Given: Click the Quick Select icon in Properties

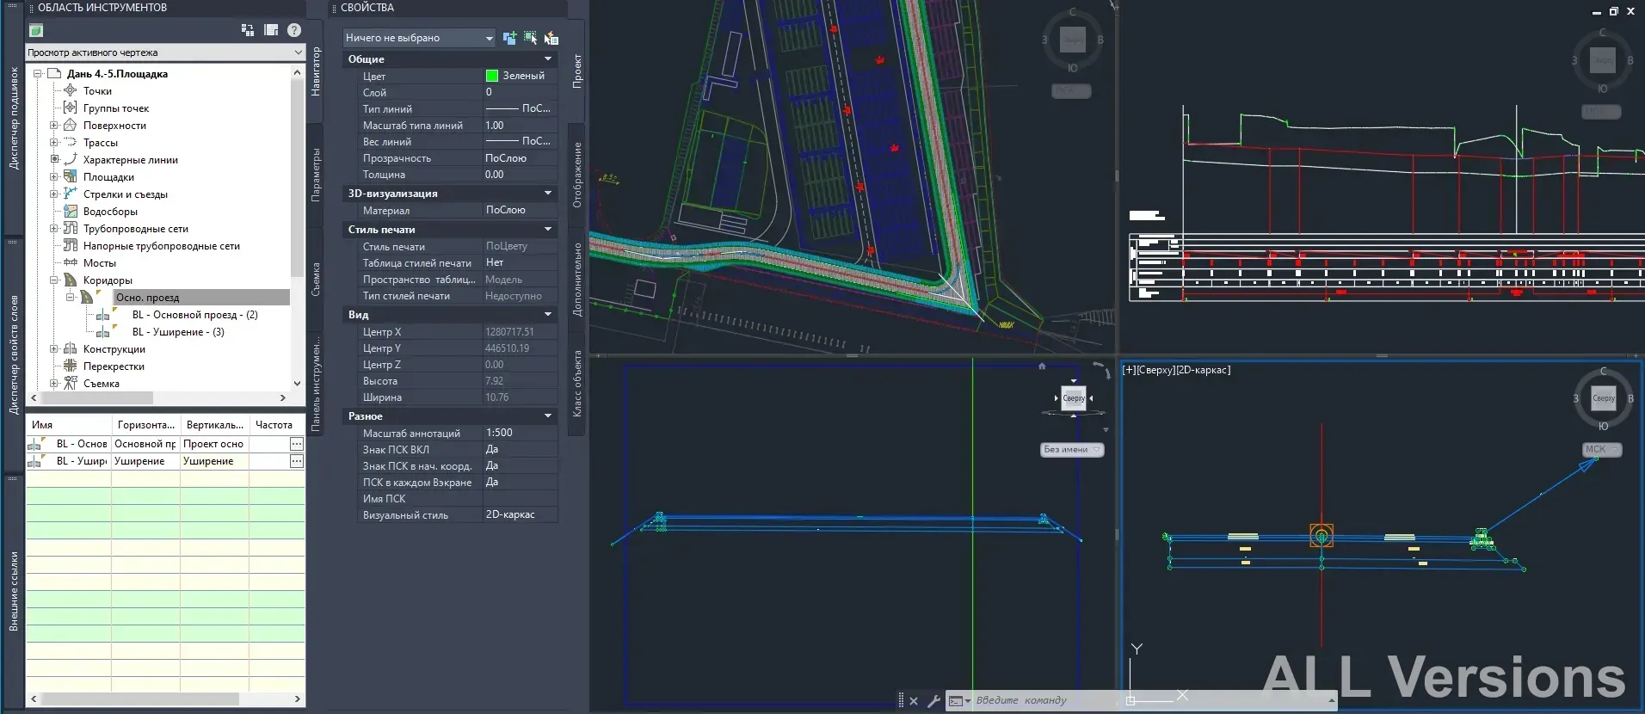Looking at the screenshot, I should tap(551, 38).
